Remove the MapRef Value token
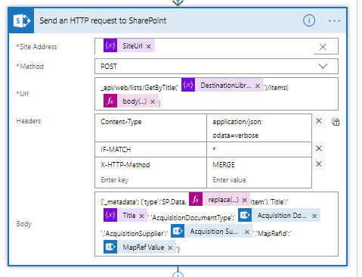Screen dimensions: 362x277 click(x=170, y=247)
